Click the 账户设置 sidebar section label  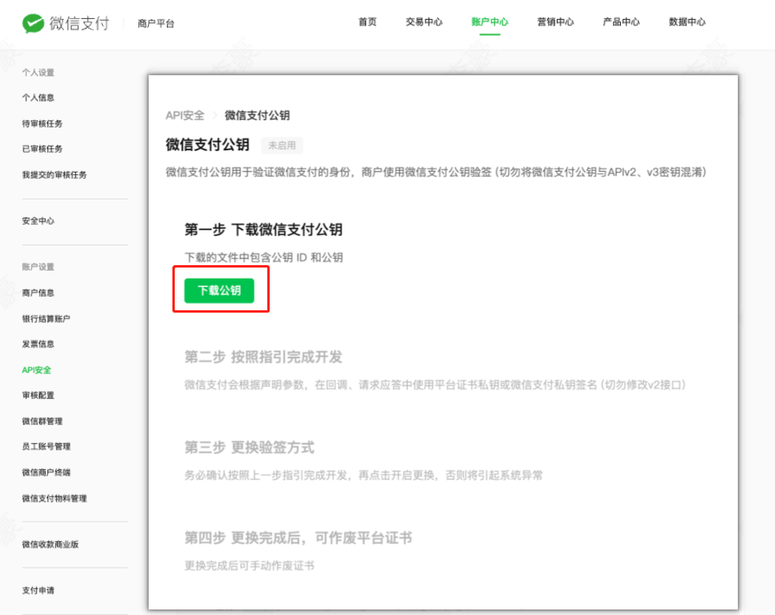coord(38,267)
